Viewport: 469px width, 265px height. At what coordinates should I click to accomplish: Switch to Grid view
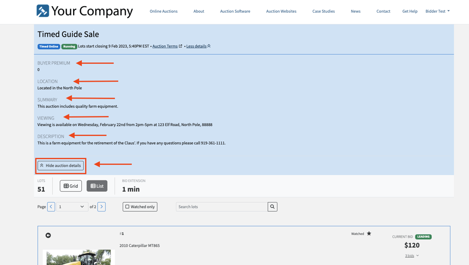(71, 186)
